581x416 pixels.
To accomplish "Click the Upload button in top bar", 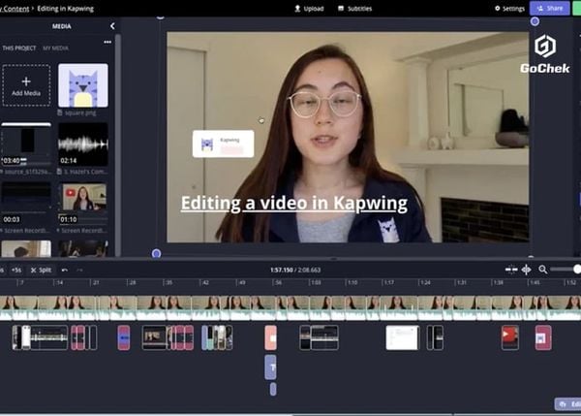I will (309, 9).
